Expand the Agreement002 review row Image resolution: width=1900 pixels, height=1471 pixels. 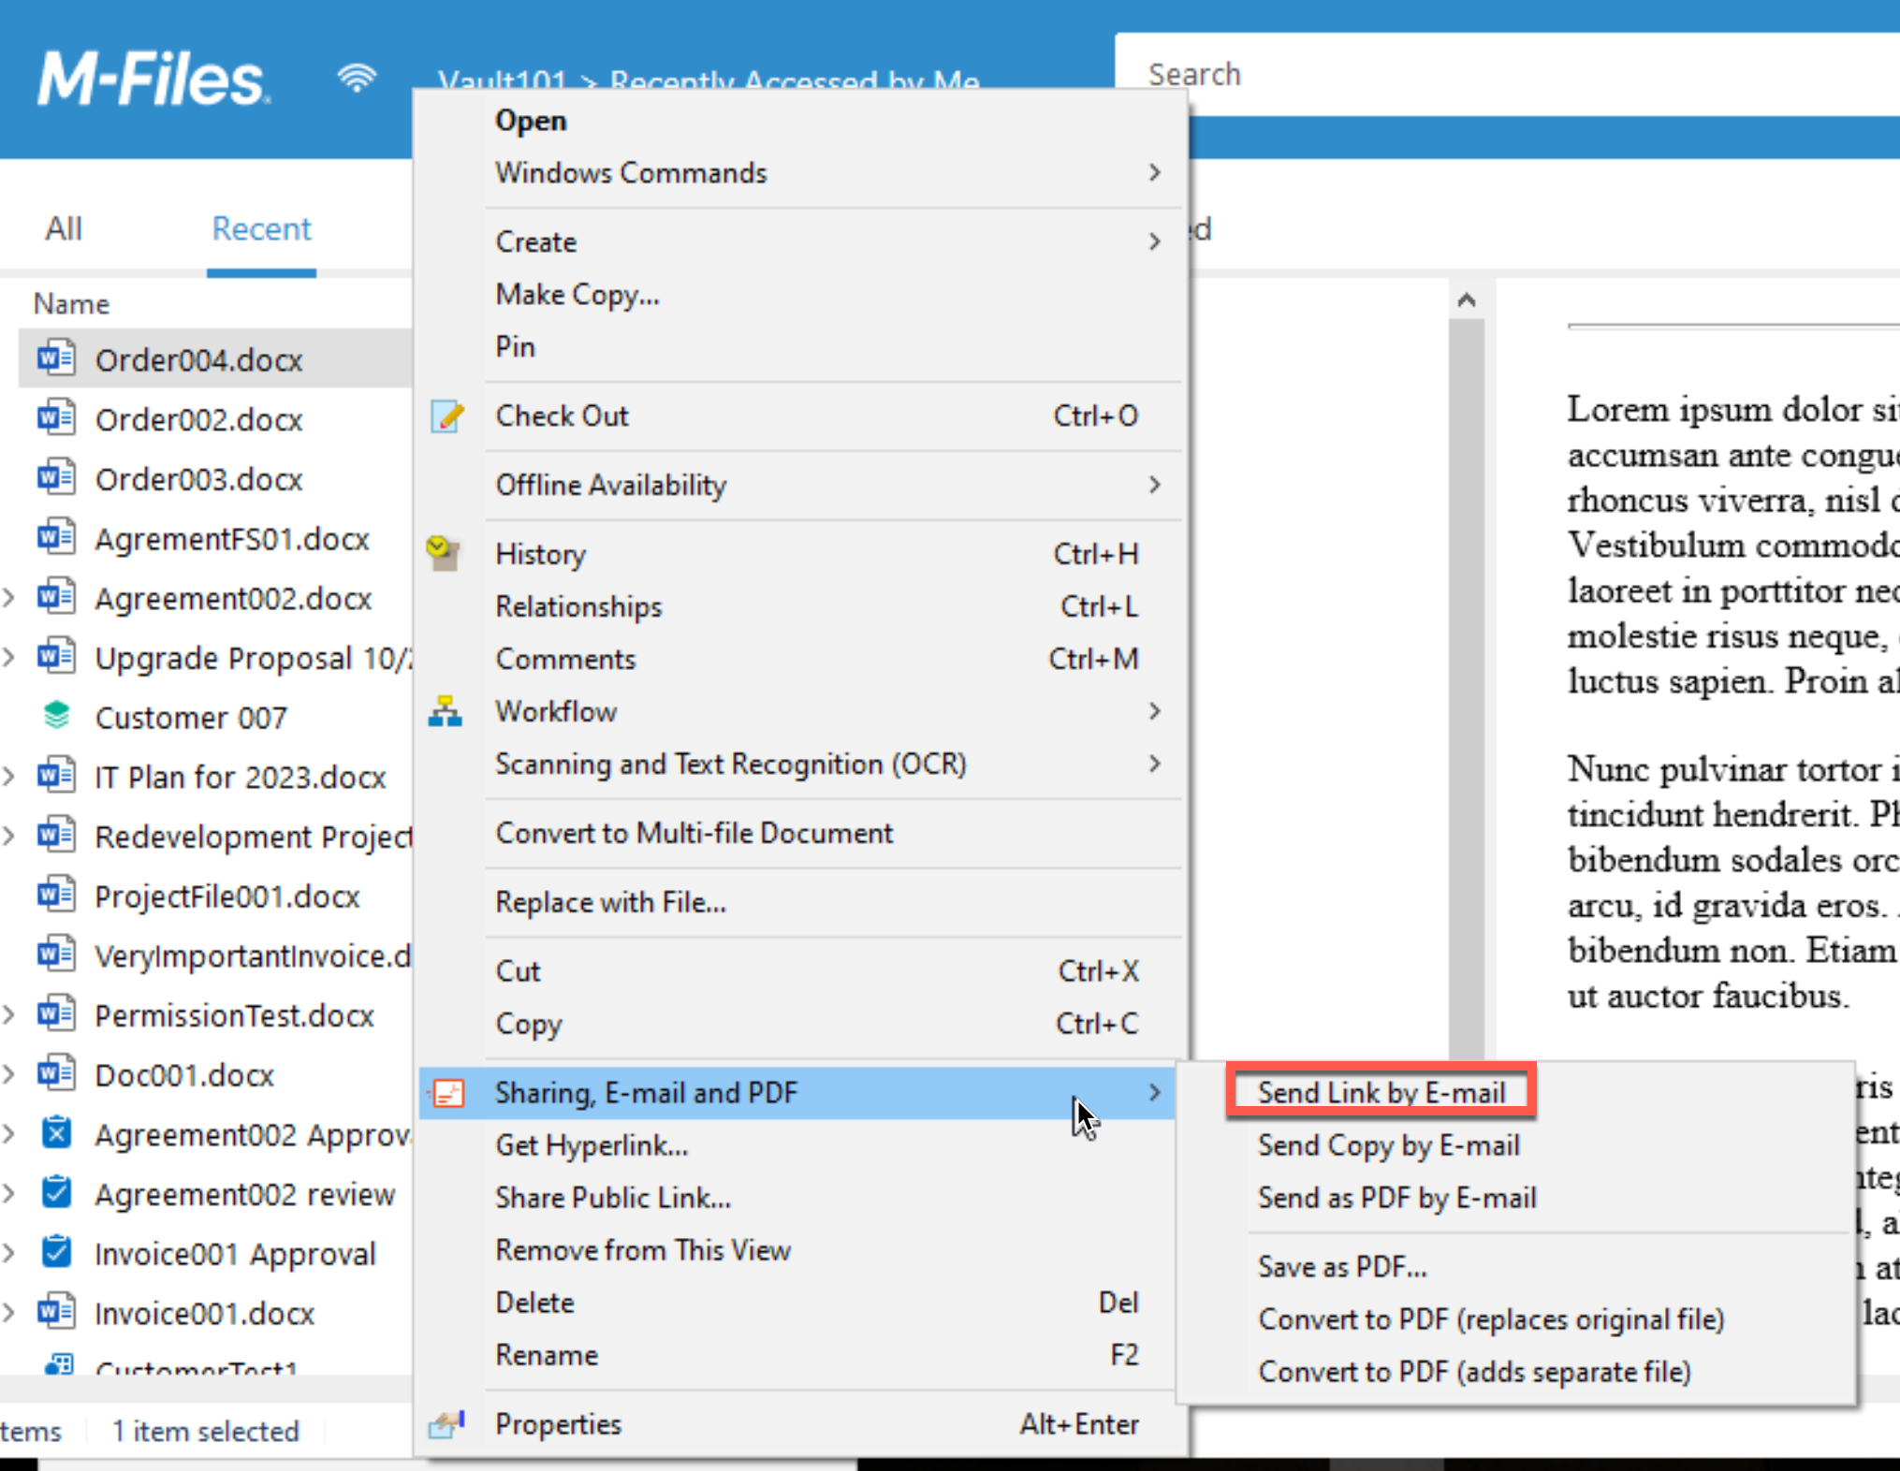point(9,1193)
